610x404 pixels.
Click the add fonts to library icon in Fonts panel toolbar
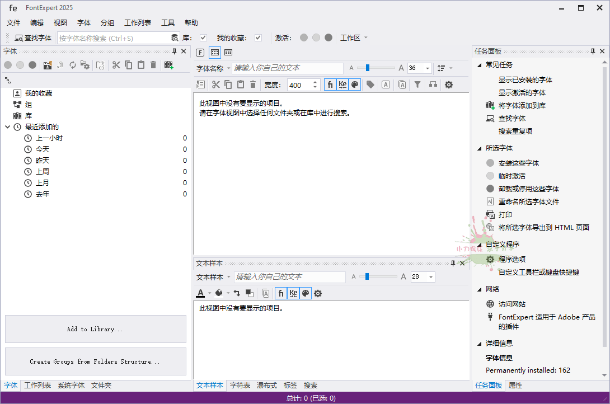(168, 65)
